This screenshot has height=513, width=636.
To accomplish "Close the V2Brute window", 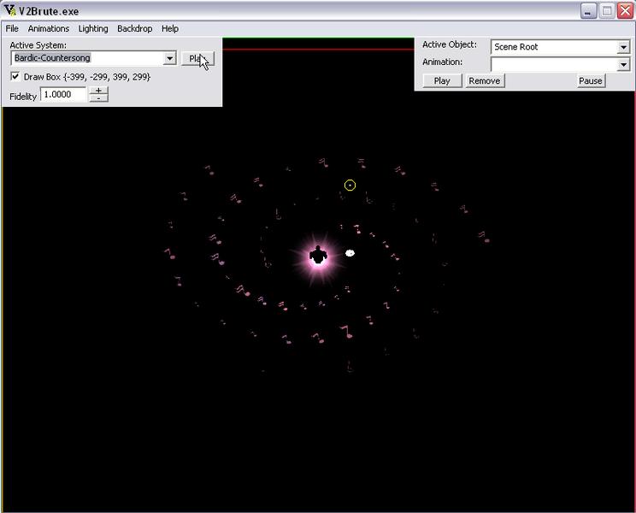I will pos(626,11).
